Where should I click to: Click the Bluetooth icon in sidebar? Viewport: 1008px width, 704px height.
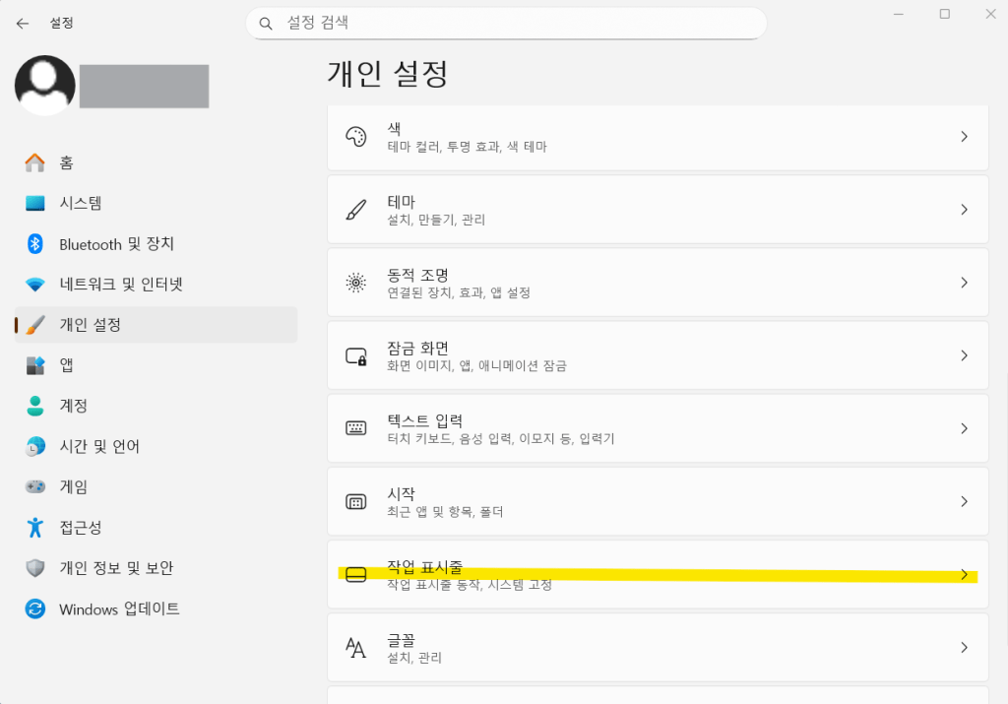[x=35, y=244]
